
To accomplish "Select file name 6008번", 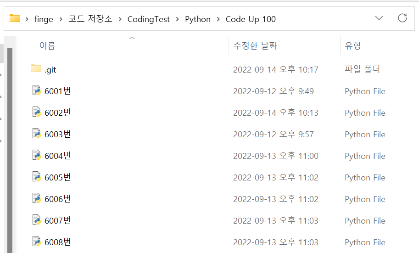I will tap(58, 242).
